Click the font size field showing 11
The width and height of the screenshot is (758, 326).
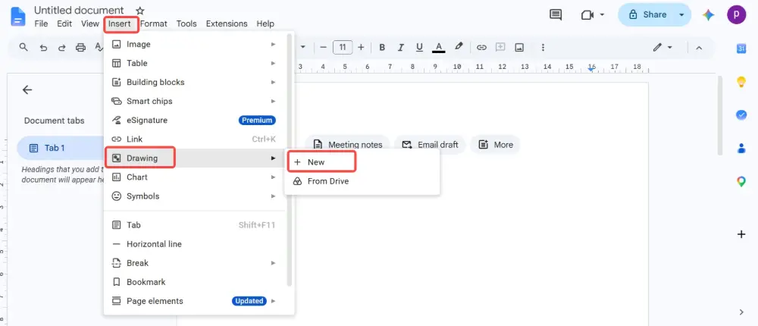point(343,48)
